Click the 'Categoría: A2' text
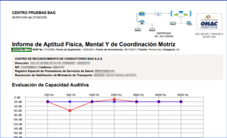This screenshot has width=227, height=138. point(171,50)
